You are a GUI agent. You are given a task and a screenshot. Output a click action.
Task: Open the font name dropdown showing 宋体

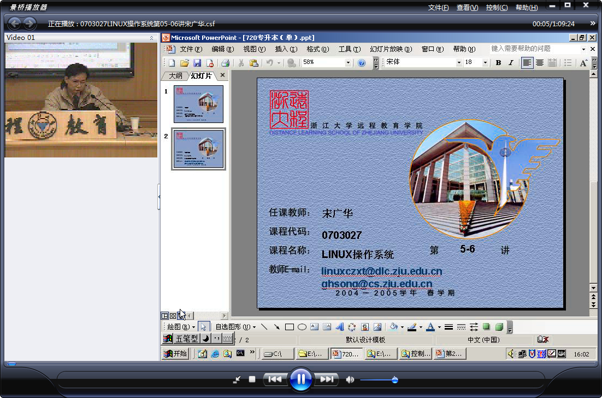coord(458,62)
